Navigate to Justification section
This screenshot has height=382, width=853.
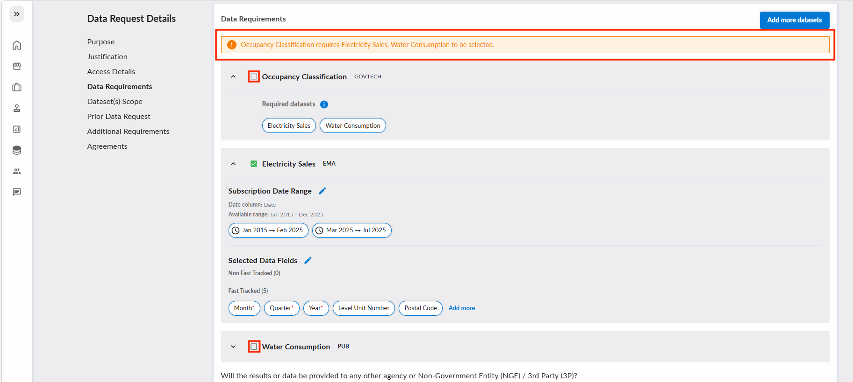(x=107, y=56)
